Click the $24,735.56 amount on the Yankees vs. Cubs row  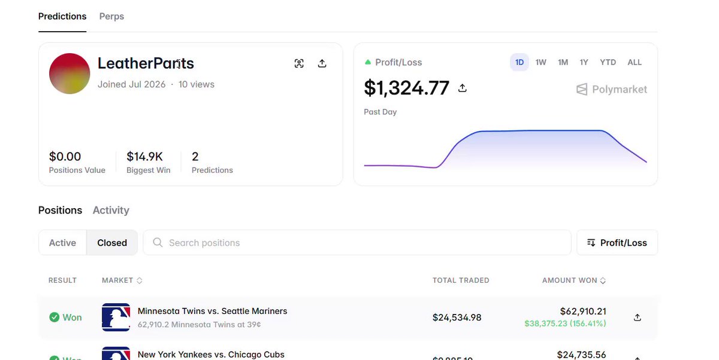click(x=582, y=355)
